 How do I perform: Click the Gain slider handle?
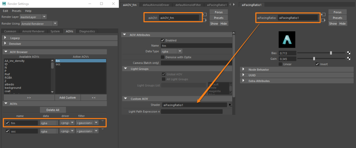click(x=314, y=59)
